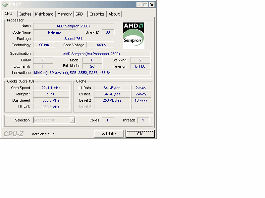
Task: Click the Stepping value 2
Action: tap(140, 60)
